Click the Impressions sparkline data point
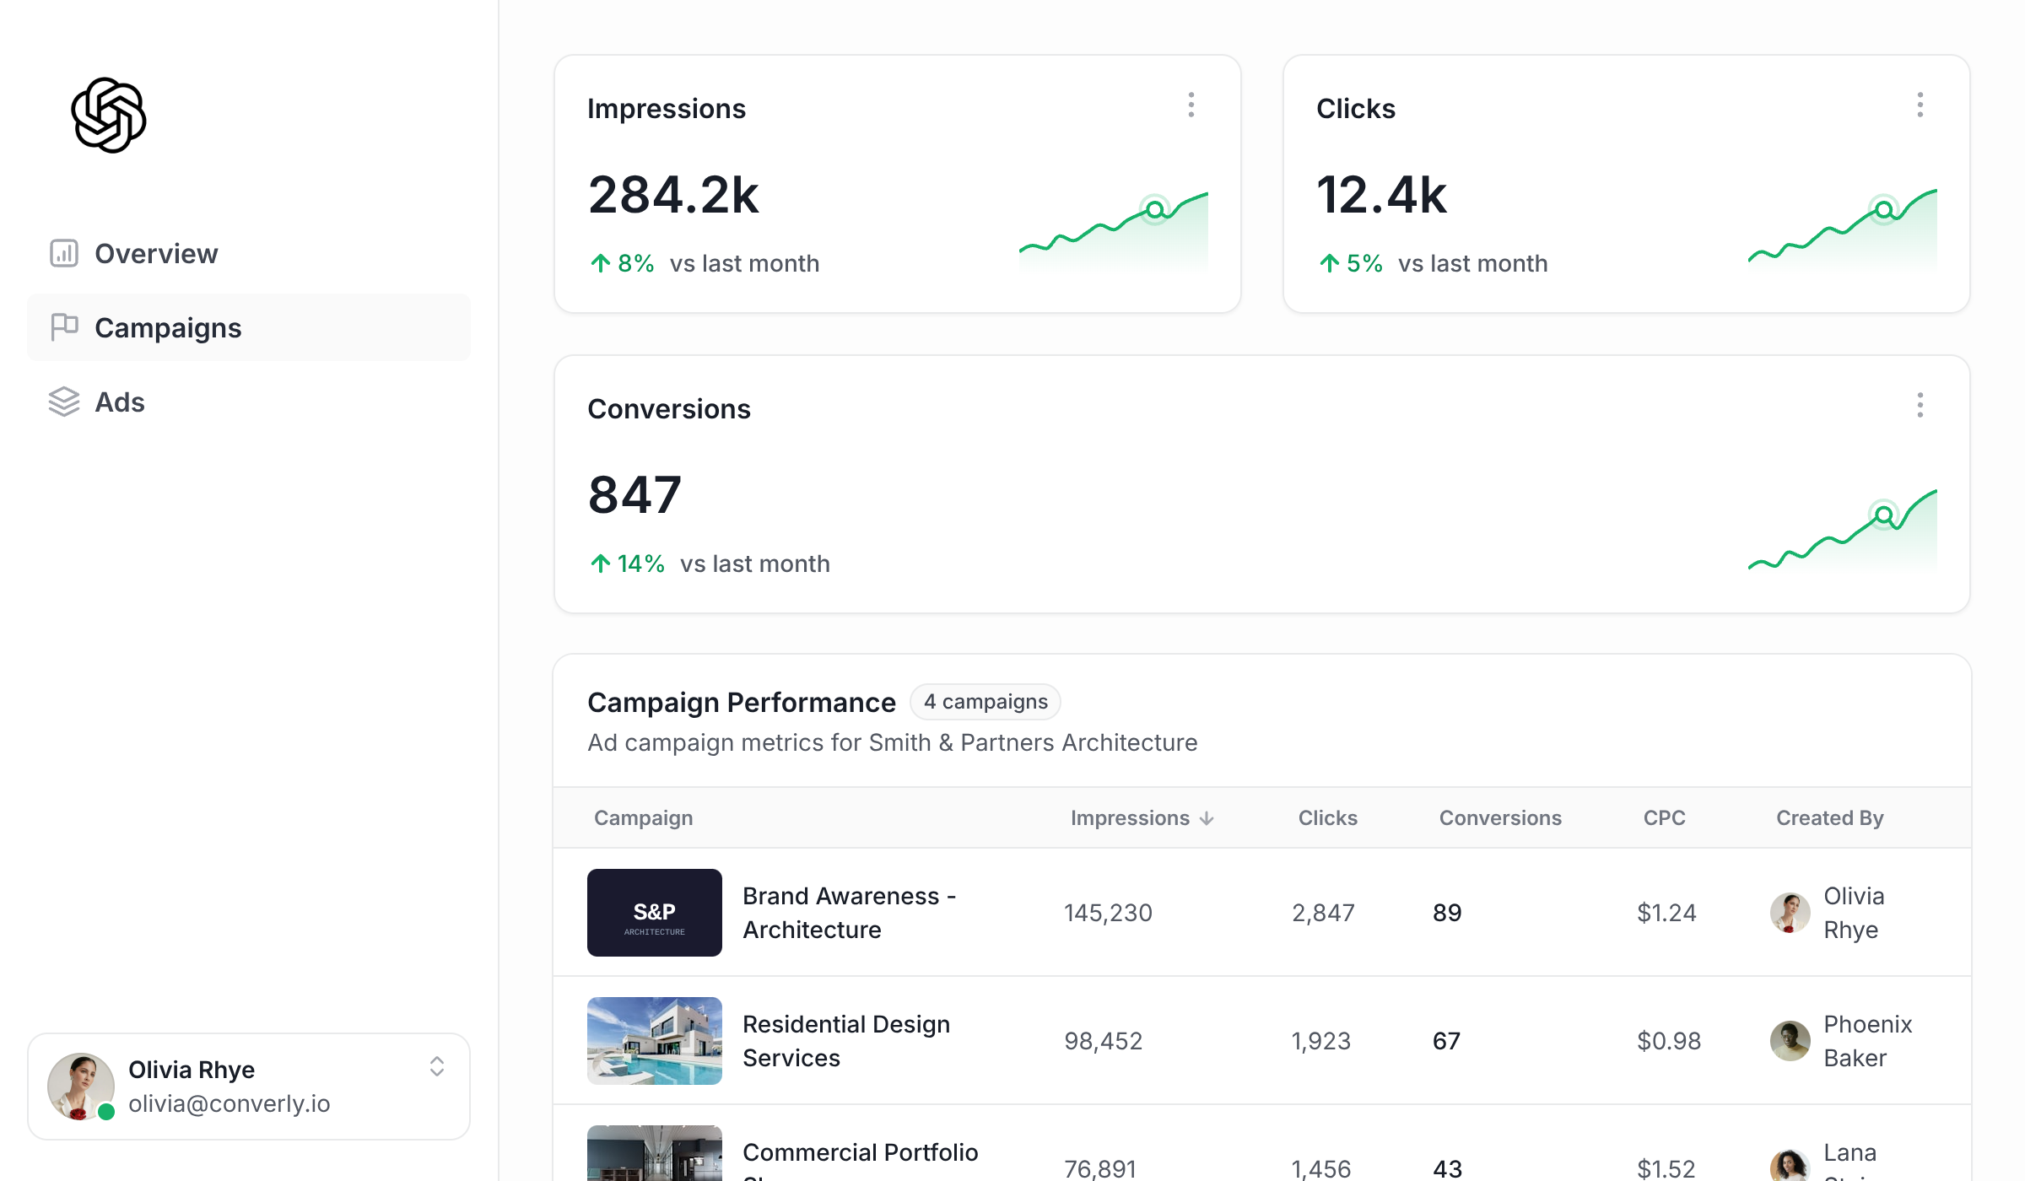 1154,209
